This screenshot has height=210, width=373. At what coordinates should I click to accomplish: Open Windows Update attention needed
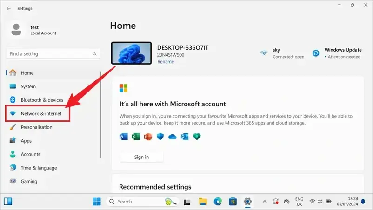[x=337, y=53]
